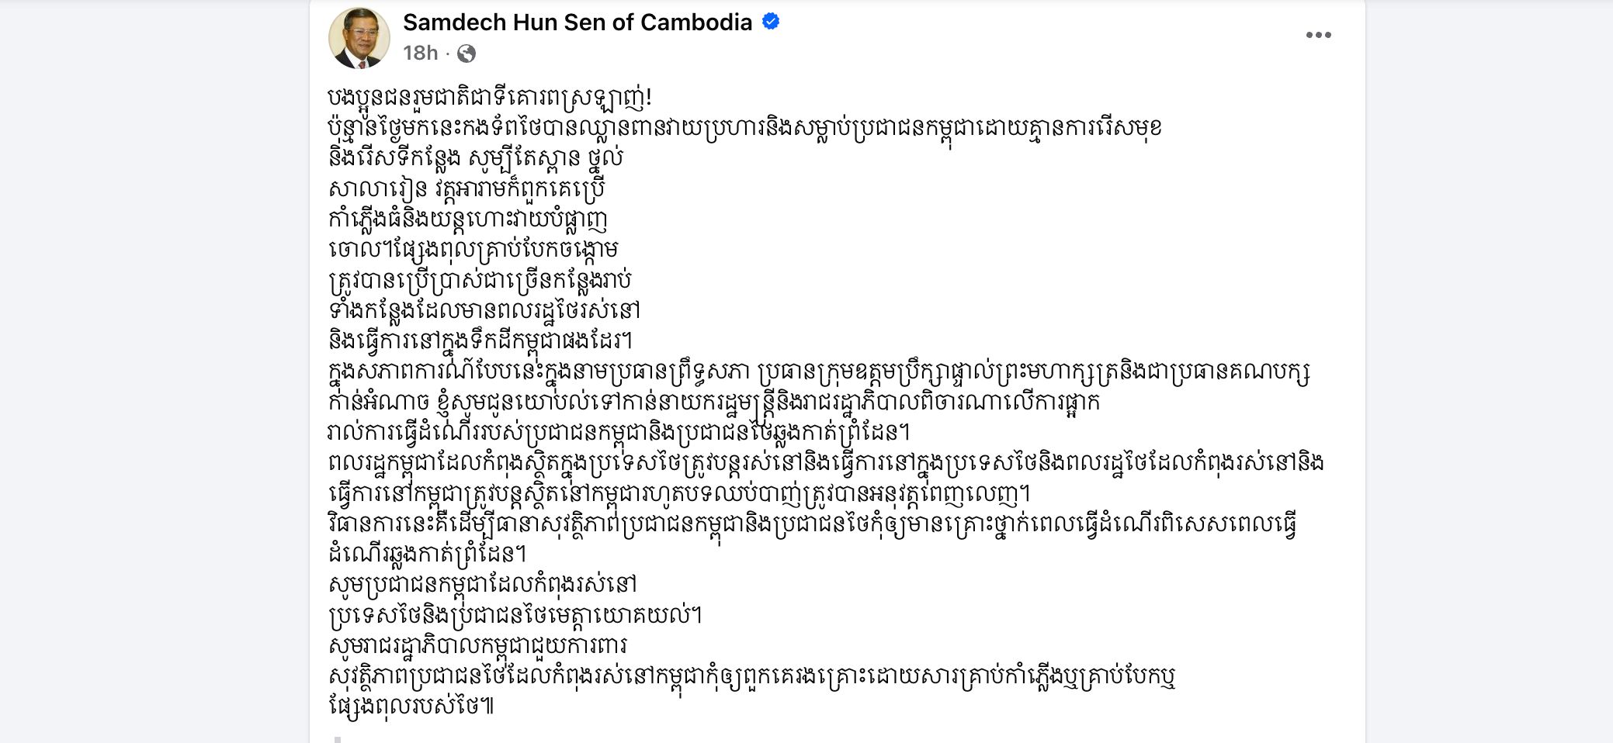
Task: Click the line "សូមរាជរដ្ឋាភិបាលកម្ពុជាជួយការពារ"
Action: [x=477, y=645]
